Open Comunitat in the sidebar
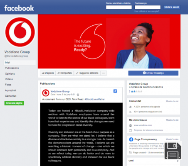The image size is (188, 166). [x=11, y=96]
